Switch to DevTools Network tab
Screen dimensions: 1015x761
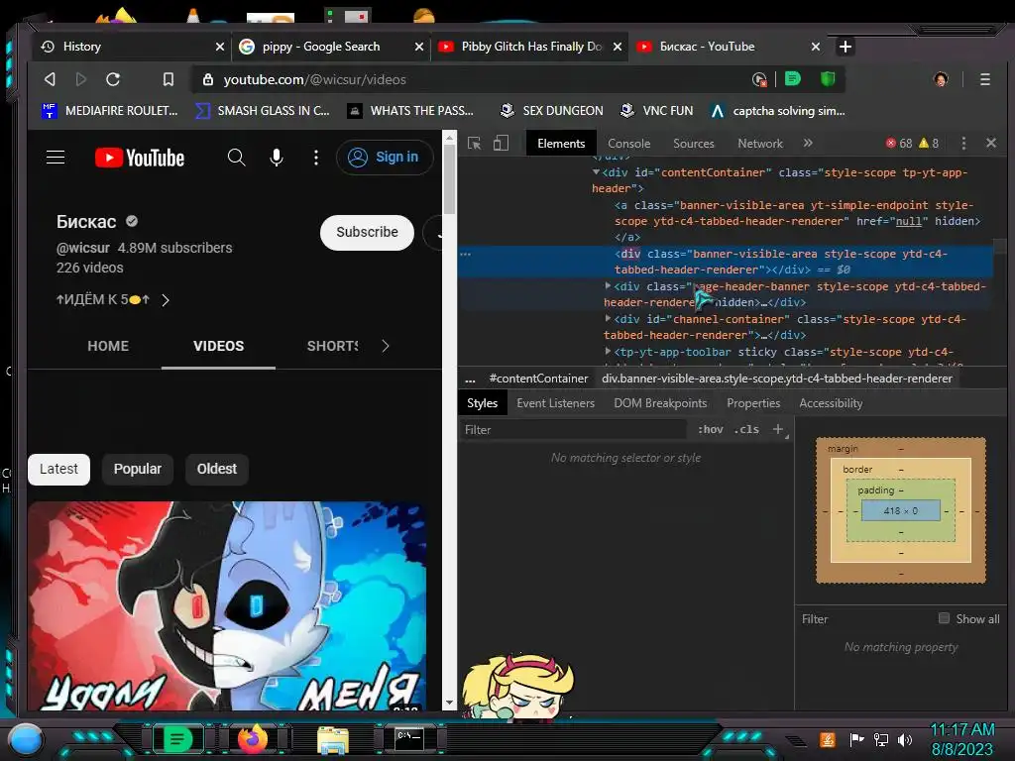click(760, 144)
